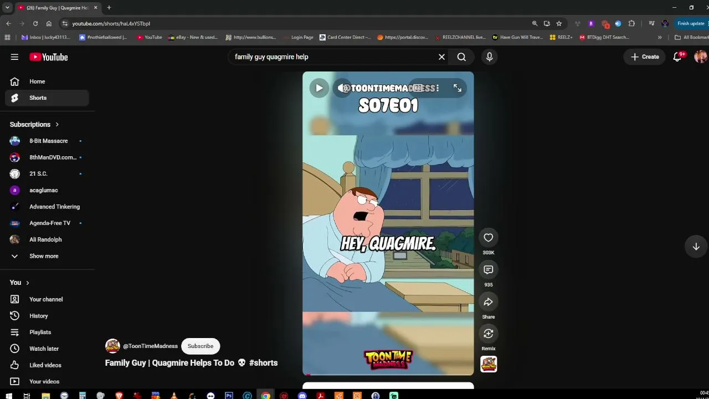709x399 pixels.
Task: Open the YouTube hamburger guide menu
Action: pyautogui.click(x=14, y=57)
